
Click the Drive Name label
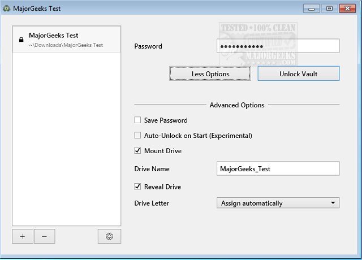tap(152, 169)
